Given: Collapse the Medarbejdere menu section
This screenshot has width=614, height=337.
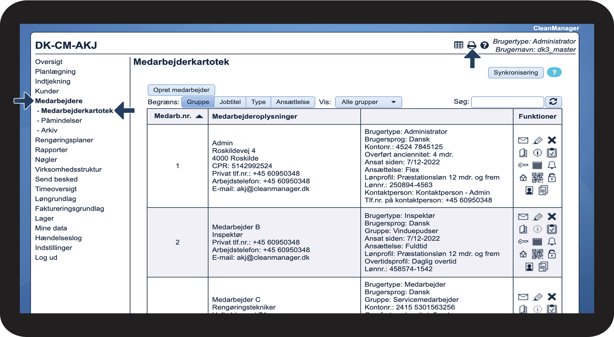Looking at the screenshot, I should tap(59, 101).
